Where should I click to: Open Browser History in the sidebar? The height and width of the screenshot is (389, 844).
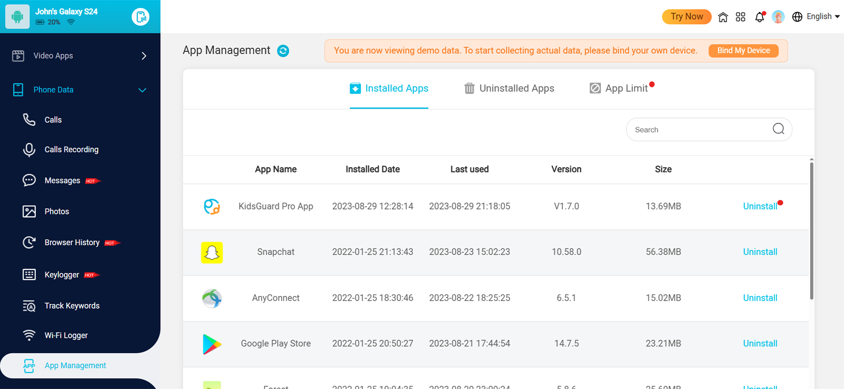[x=72, y=243]
